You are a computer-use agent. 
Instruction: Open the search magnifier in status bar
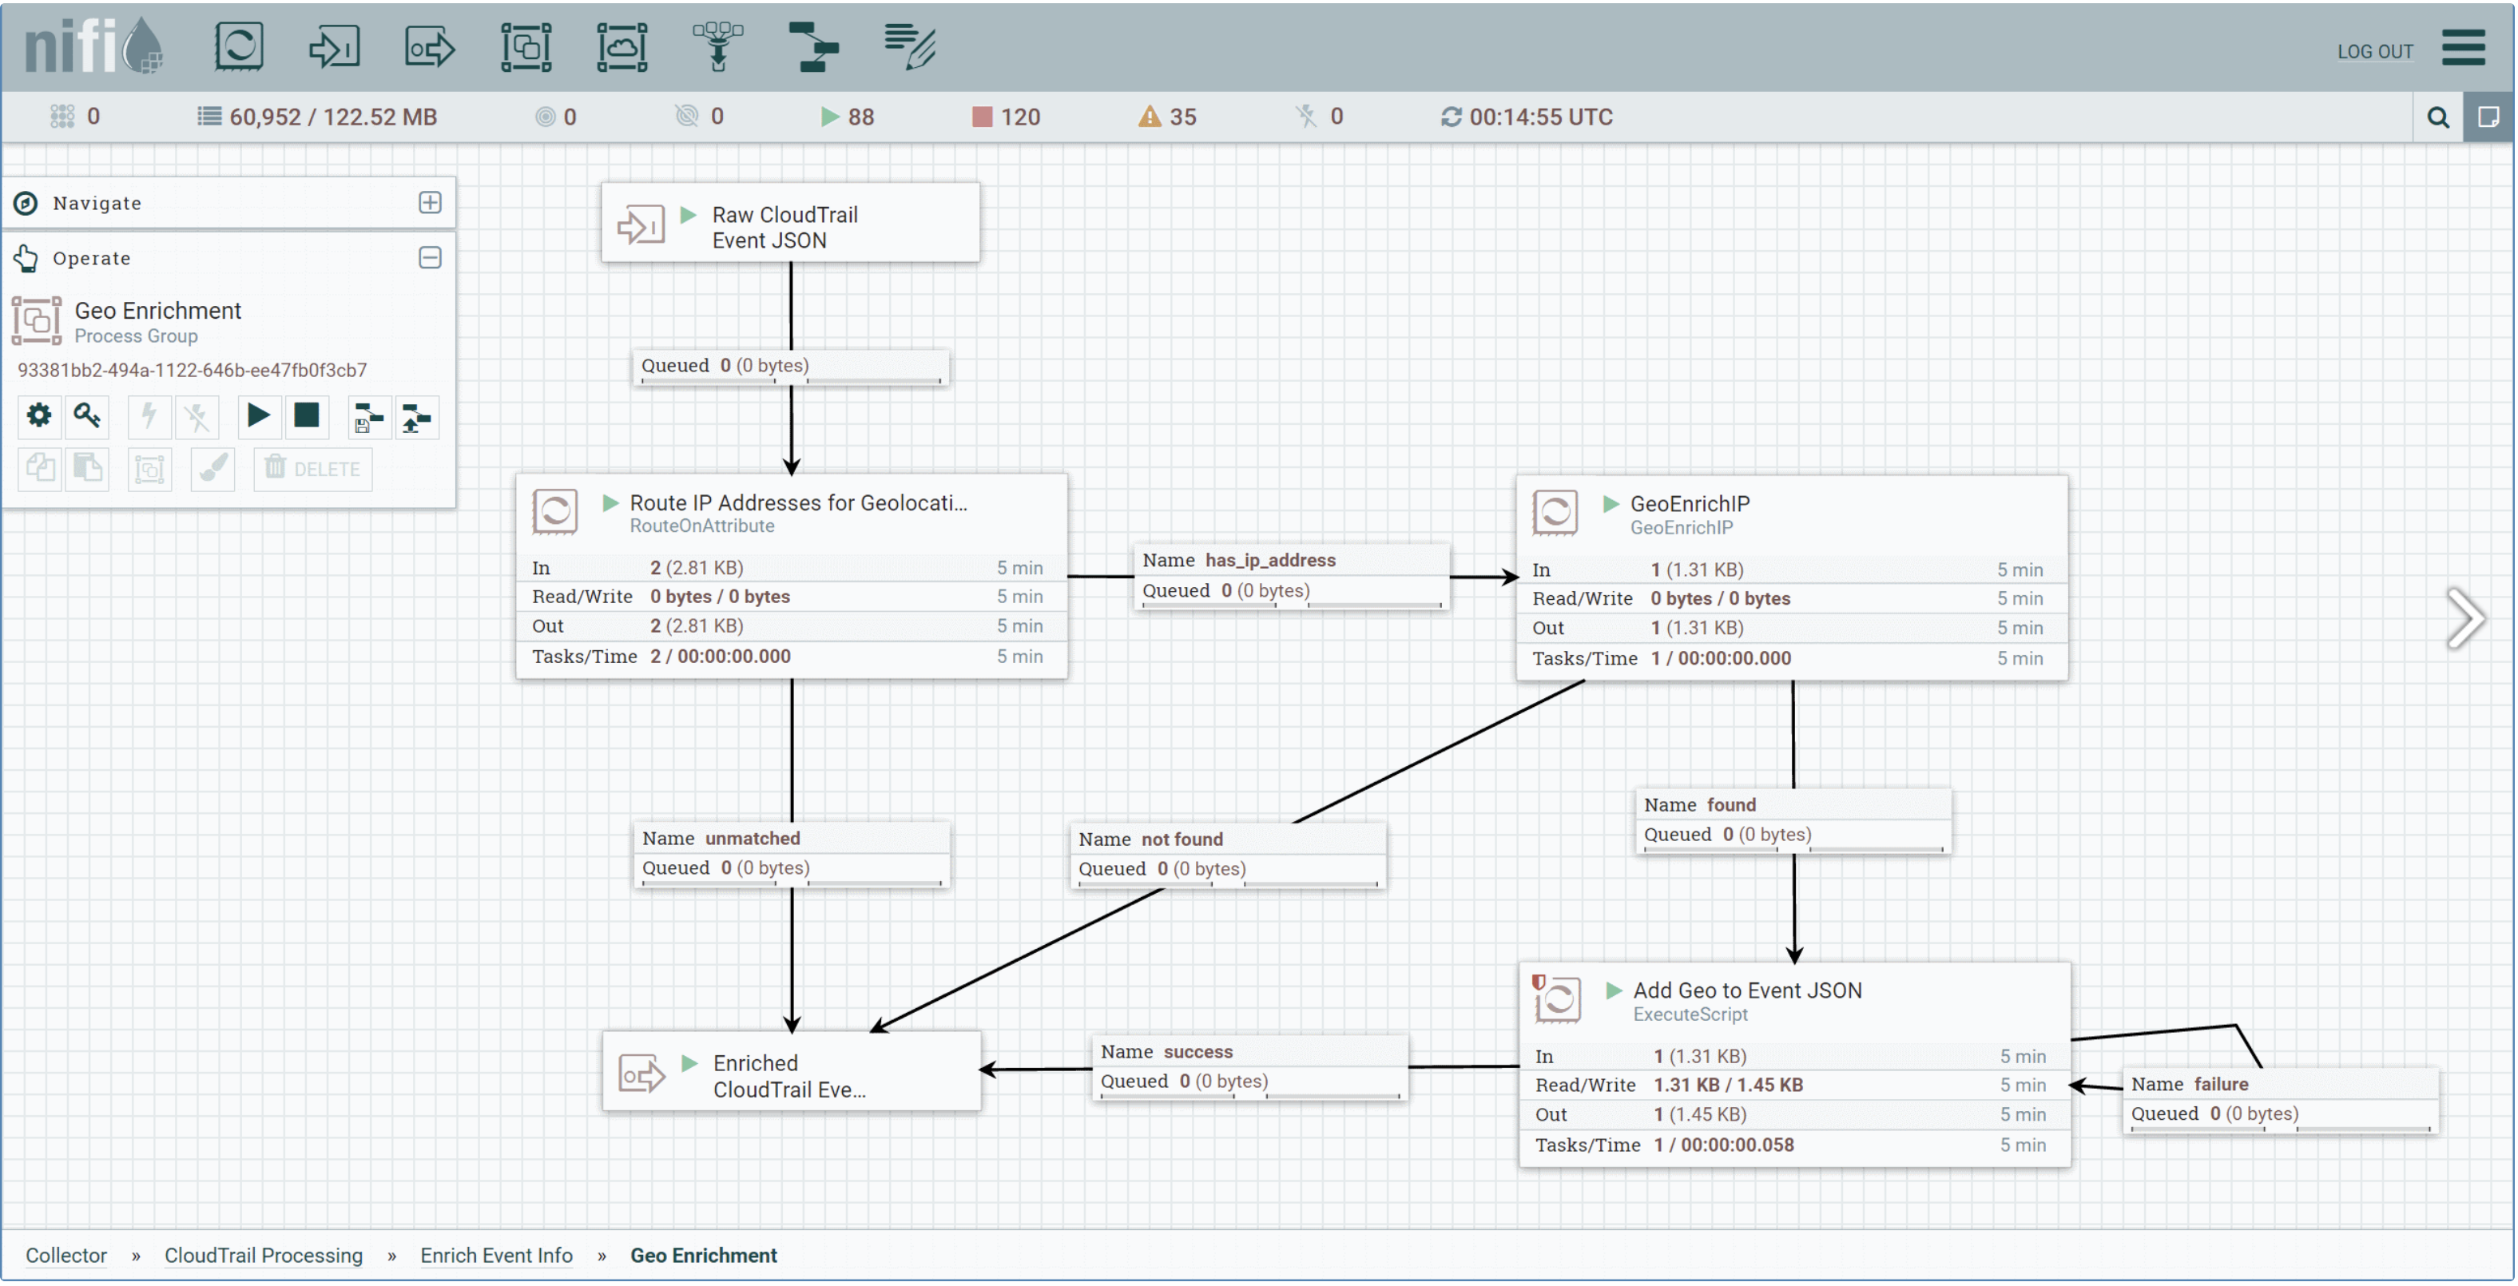click(2438, 117)
